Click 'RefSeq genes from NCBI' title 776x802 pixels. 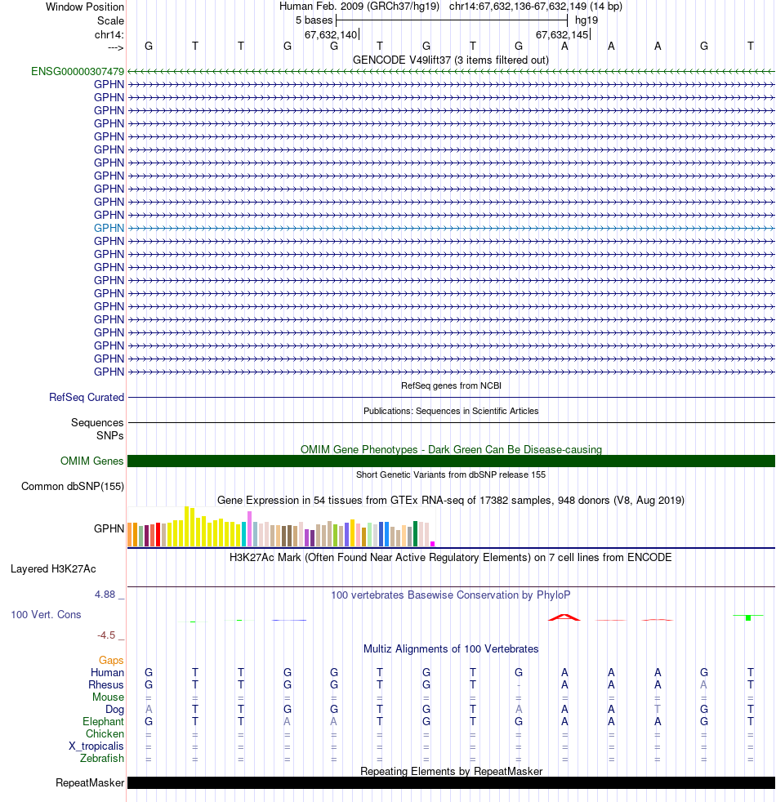point(451,385)
